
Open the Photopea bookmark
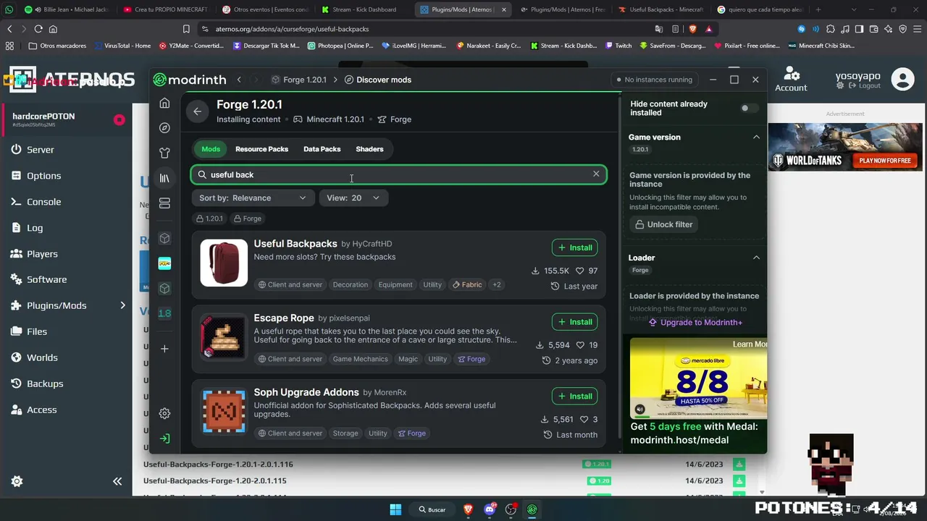(x=340, y=46)
